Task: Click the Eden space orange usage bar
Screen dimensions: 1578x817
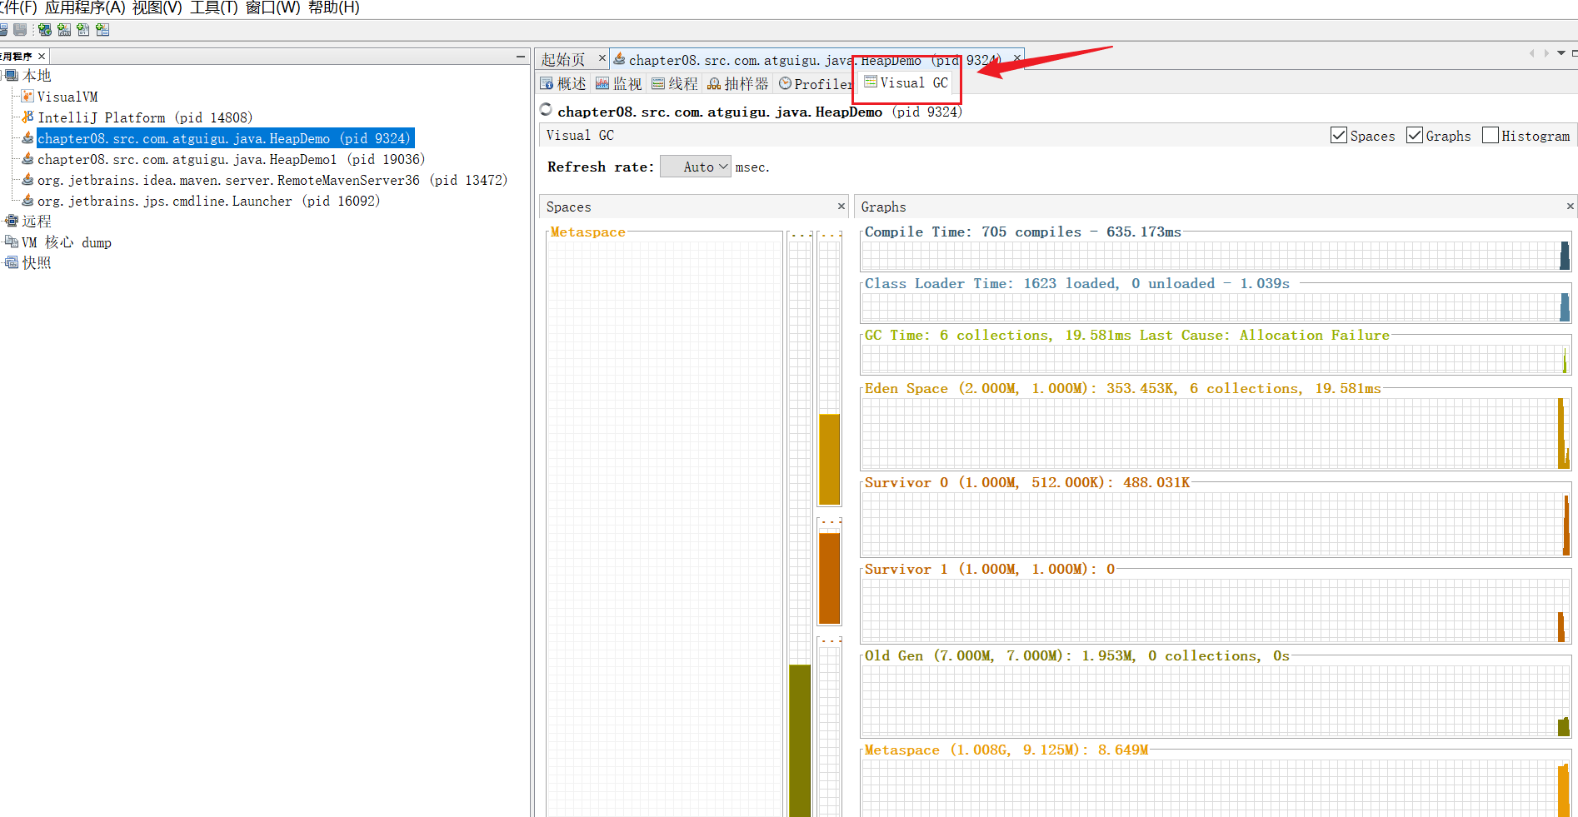Action: click(829, 458)
